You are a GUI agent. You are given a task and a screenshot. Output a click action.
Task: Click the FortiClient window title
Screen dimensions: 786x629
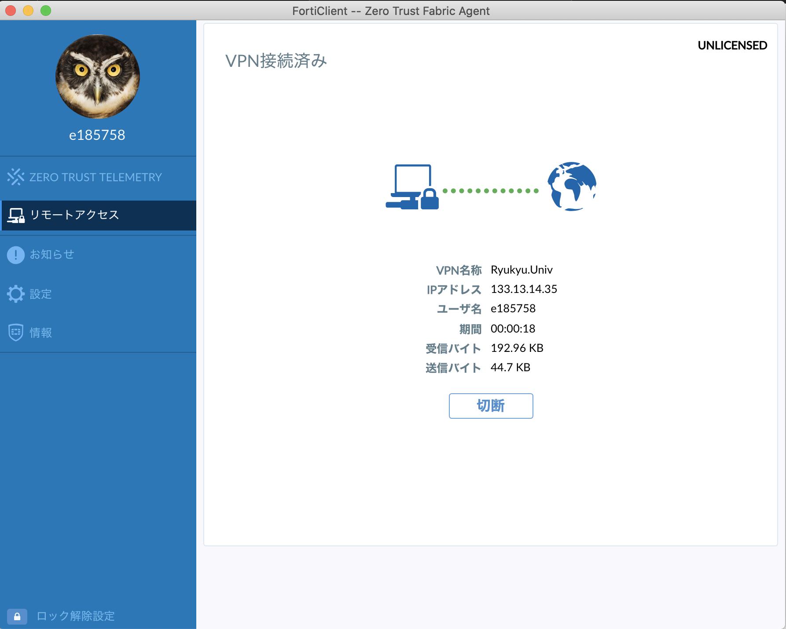(x=391, y=11)
